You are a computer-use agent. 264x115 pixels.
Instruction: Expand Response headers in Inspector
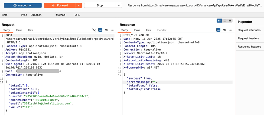tap(249, 47)
